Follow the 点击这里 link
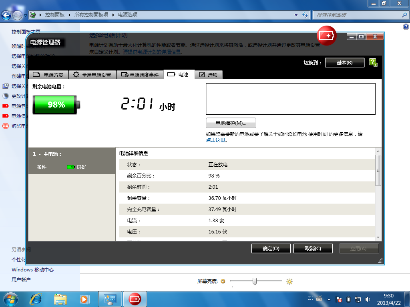Image resolution: width=410 pixels, height=307 pixels. pos(215,140)
